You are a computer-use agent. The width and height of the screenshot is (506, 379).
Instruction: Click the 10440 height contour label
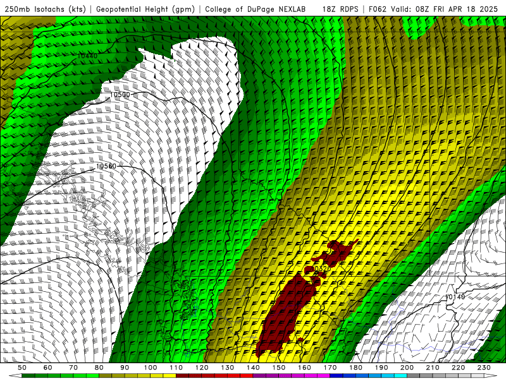(x=87, y=56)
